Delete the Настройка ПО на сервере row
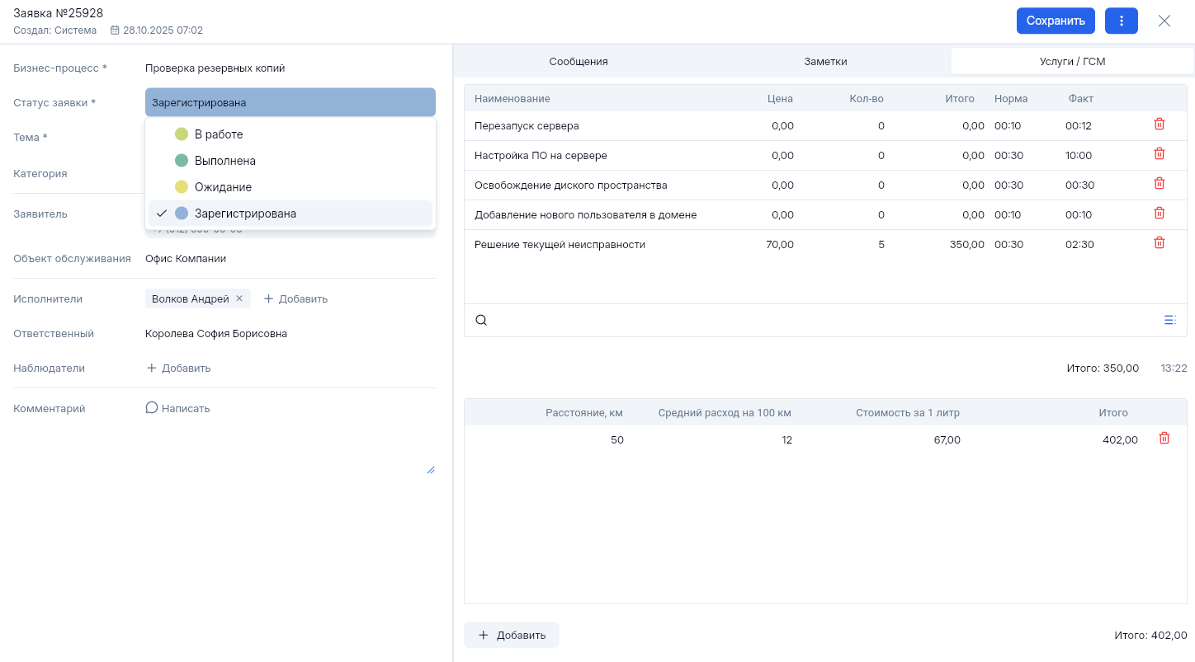The width and height of the screenshot is (1195, 662). 1159,154
